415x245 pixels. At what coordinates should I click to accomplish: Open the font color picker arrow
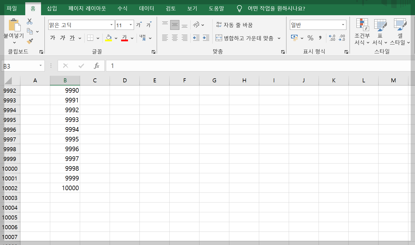(x=132, y=38)
